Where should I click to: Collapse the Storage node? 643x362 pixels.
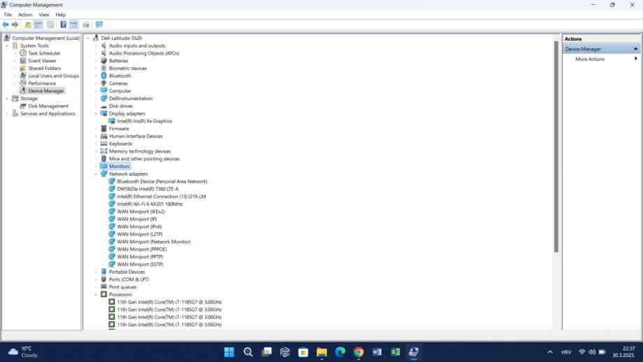click(7, 99)
